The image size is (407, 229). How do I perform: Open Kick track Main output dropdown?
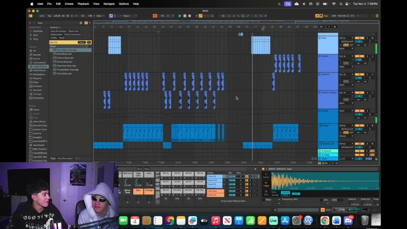coord(346,49)
